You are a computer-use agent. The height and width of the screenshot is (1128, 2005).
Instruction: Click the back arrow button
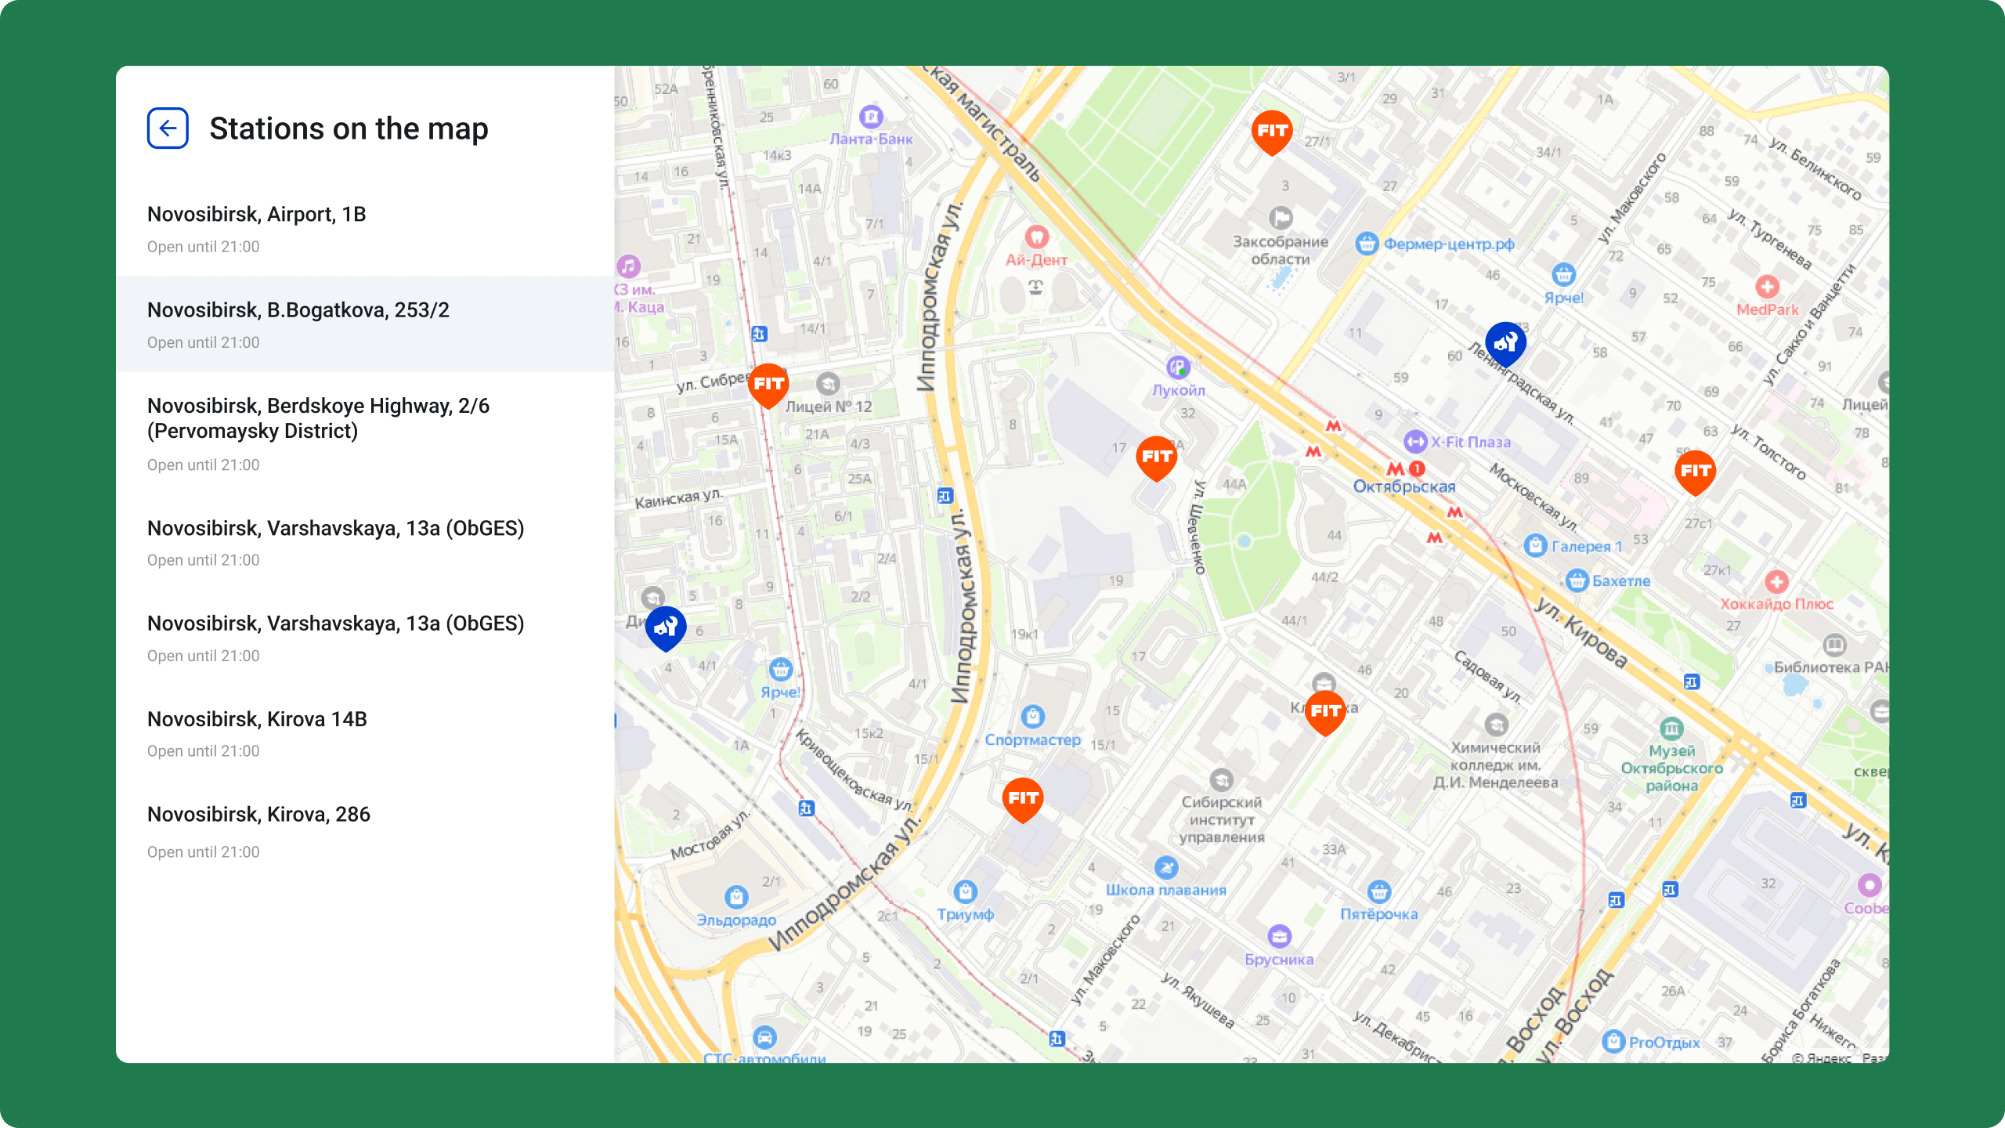pyautogui.click(x=168, y=128)
